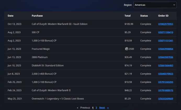Open order link US902975953
Image resolution: width=181 pixels, height=110 pixels.
(166, 24)
